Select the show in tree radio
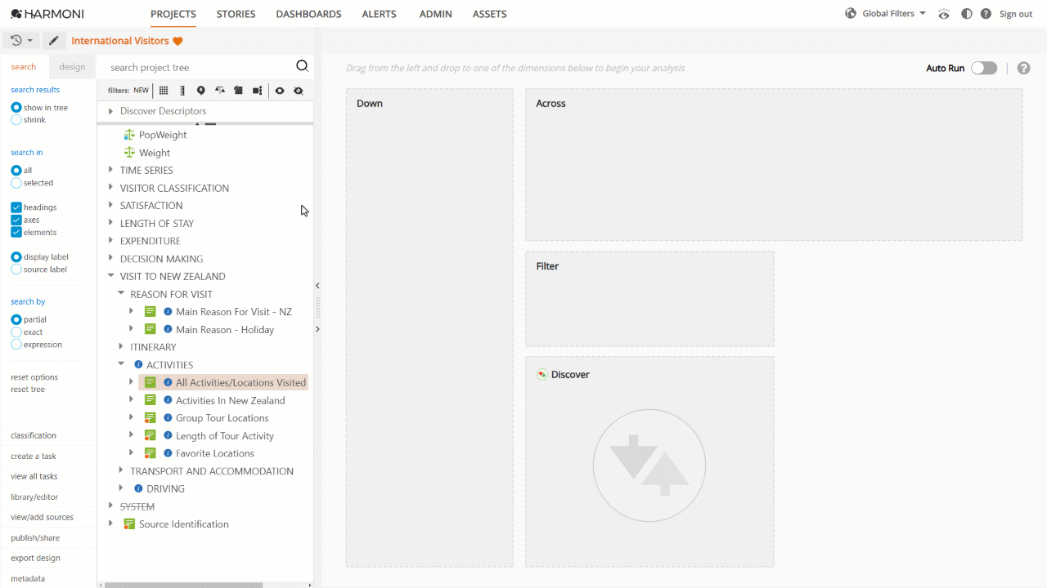This screenshot has width=1047, height=588. click(x=16, y=108)
